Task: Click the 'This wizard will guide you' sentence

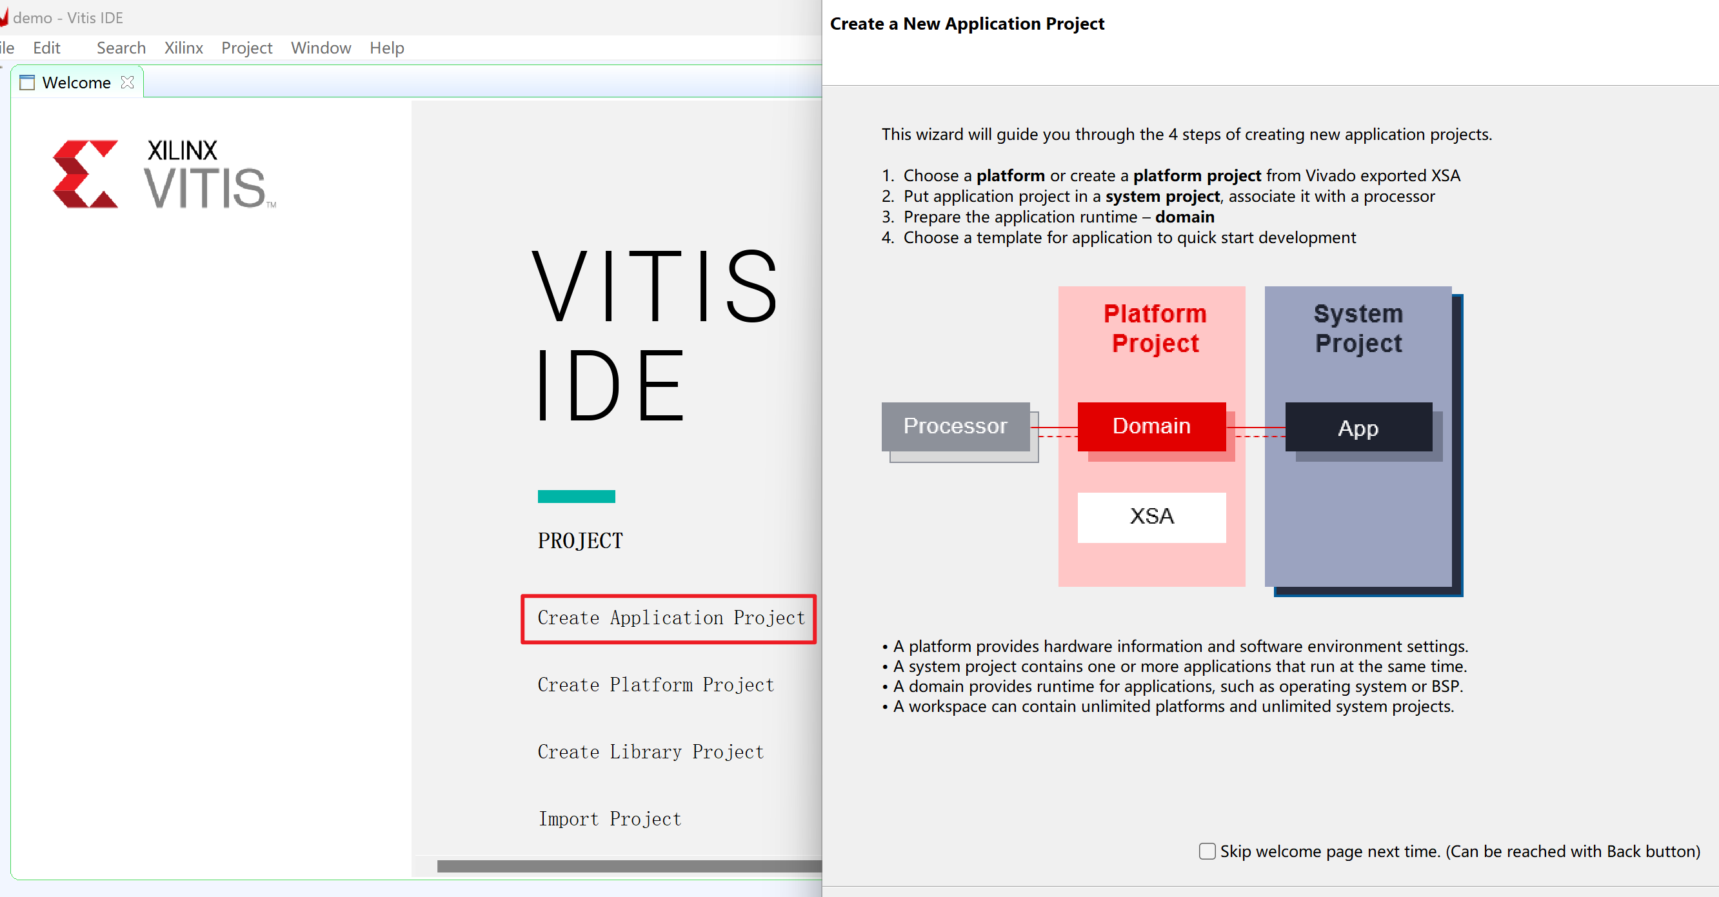Action: click(1186, 134)
